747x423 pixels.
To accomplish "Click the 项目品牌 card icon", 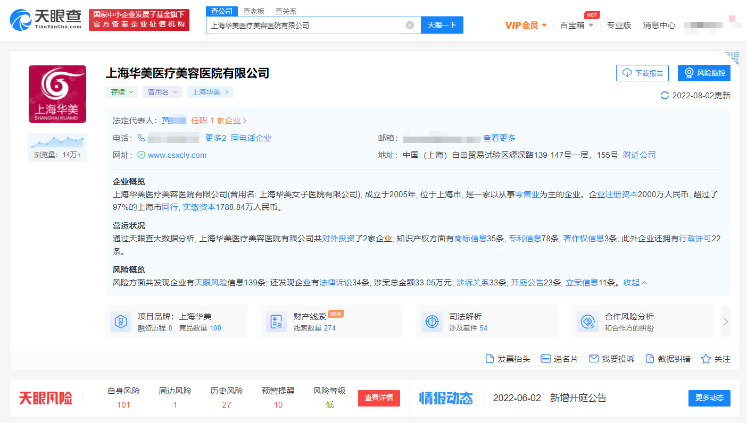I will pyautogui.click(x=121, y=322).
